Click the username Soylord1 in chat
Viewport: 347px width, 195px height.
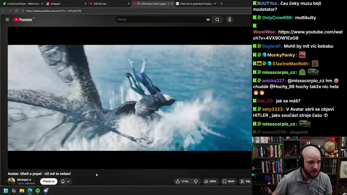click(x=272, y=46)
